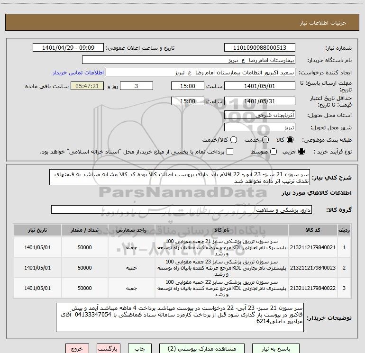
Task: Click the خروج exit button
Action: point(77,349)
